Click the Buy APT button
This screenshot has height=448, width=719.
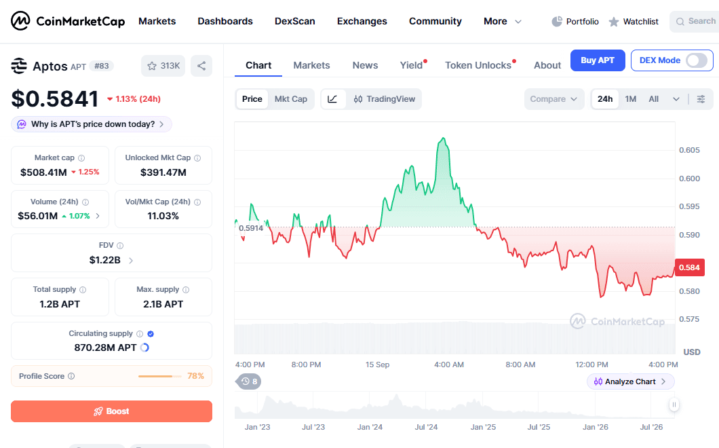(598, 60)
